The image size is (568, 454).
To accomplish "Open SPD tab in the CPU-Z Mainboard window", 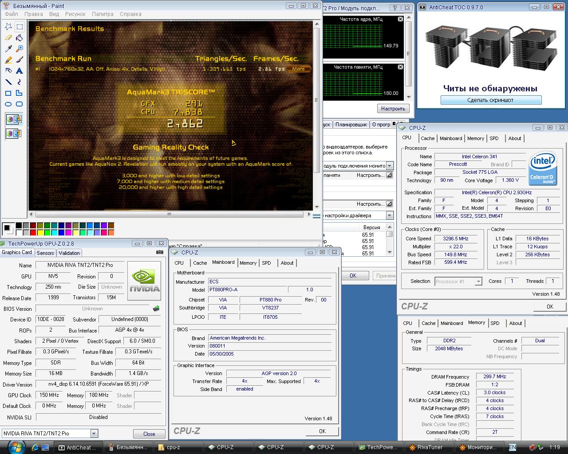I will coord(266,263).
